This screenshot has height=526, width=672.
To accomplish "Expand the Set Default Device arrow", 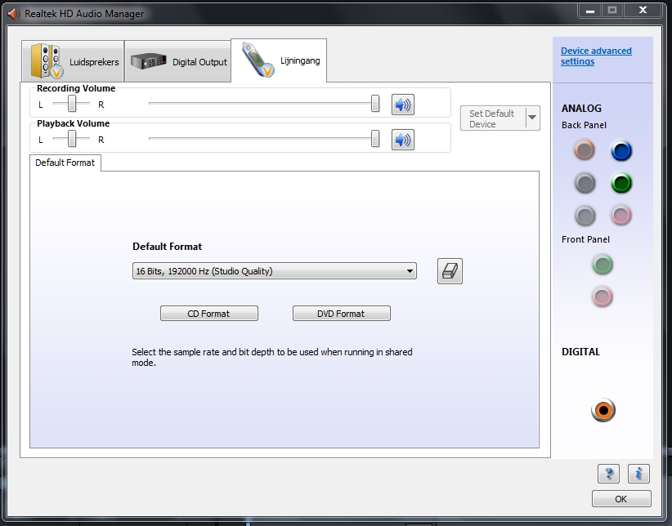I will pyautogui.click(x=532, y=118).
